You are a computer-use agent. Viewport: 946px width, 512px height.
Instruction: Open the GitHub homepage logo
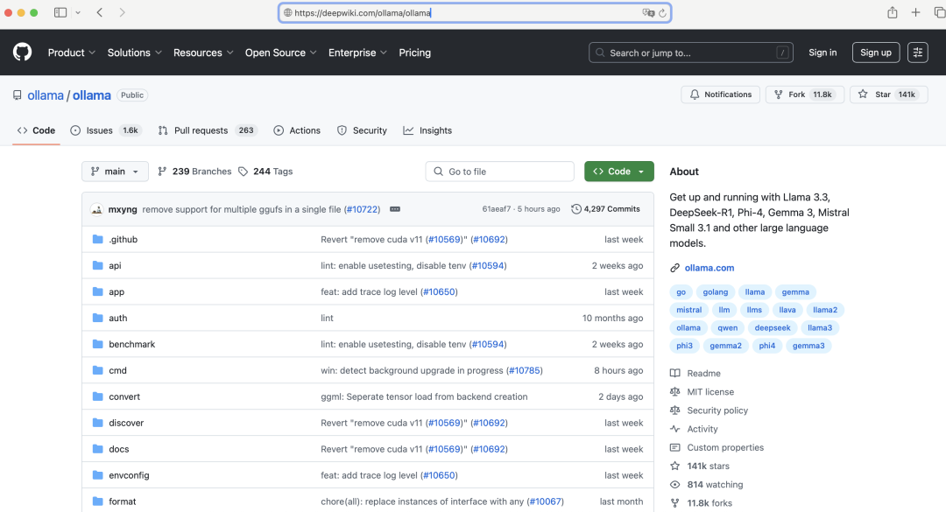coord(22,53)
